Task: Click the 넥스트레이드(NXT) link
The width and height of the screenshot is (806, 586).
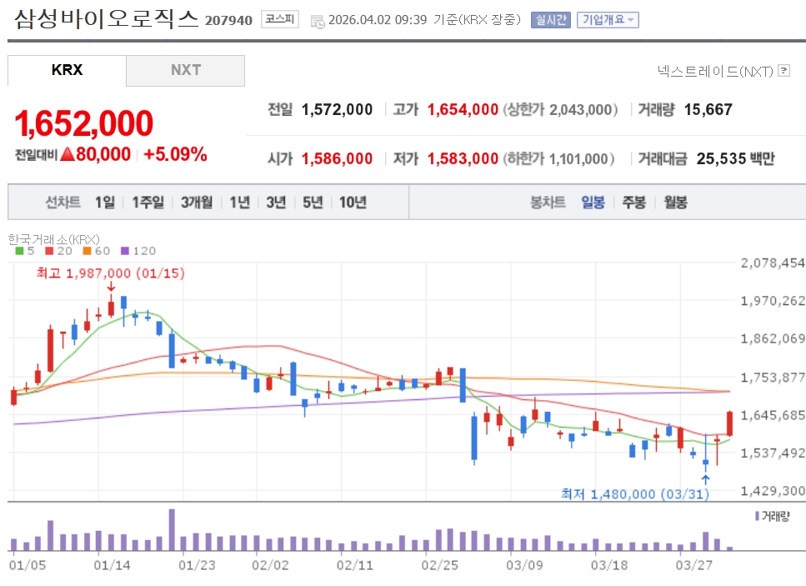Action: coord(715,71)
